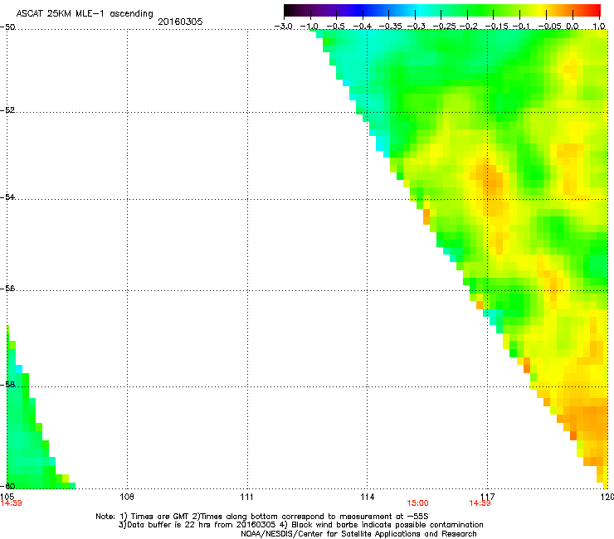Click the red 15:00 time label

(417, 503)
